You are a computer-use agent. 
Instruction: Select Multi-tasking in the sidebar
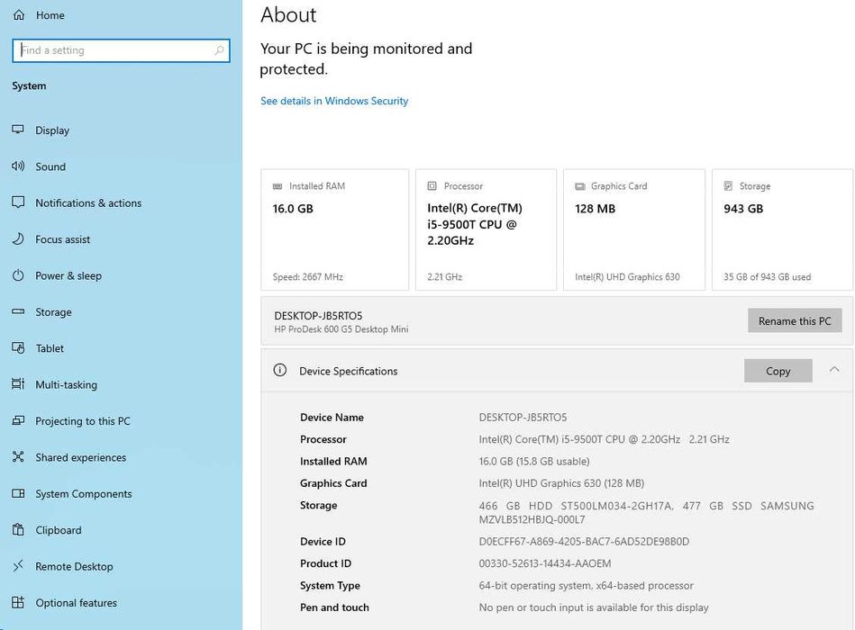coord(66,385)
